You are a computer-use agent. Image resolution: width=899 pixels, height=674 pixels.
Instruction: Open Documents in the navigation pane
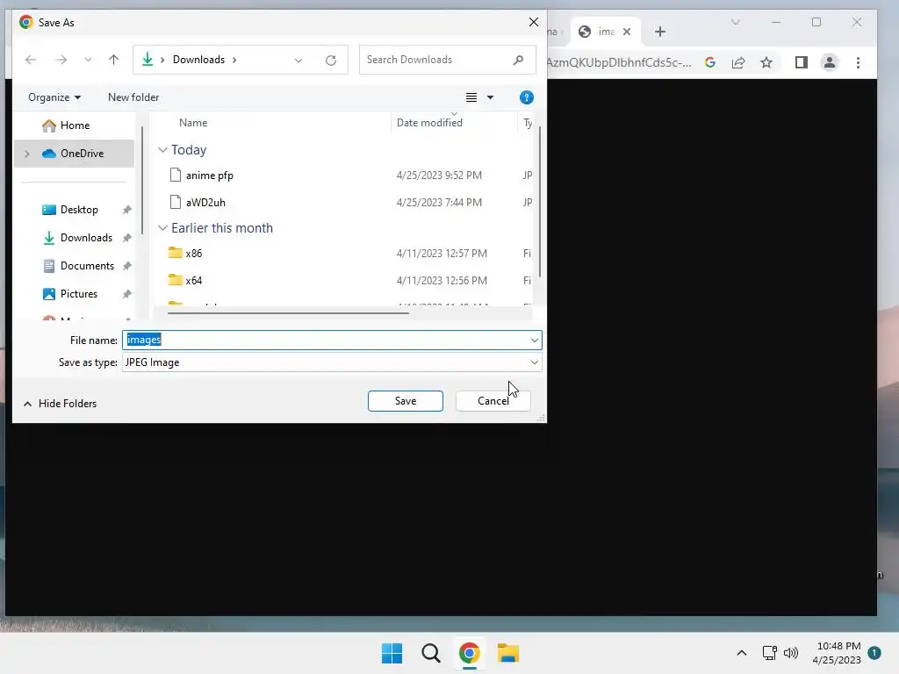coord(87,266)
